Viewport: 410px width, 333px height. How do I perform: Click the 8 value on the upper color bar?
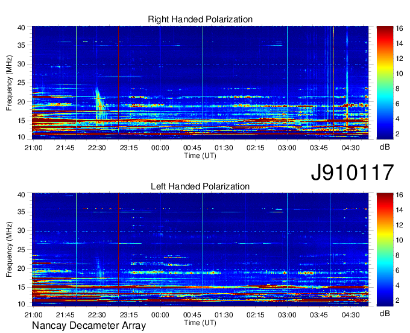[x=397, y=89]
